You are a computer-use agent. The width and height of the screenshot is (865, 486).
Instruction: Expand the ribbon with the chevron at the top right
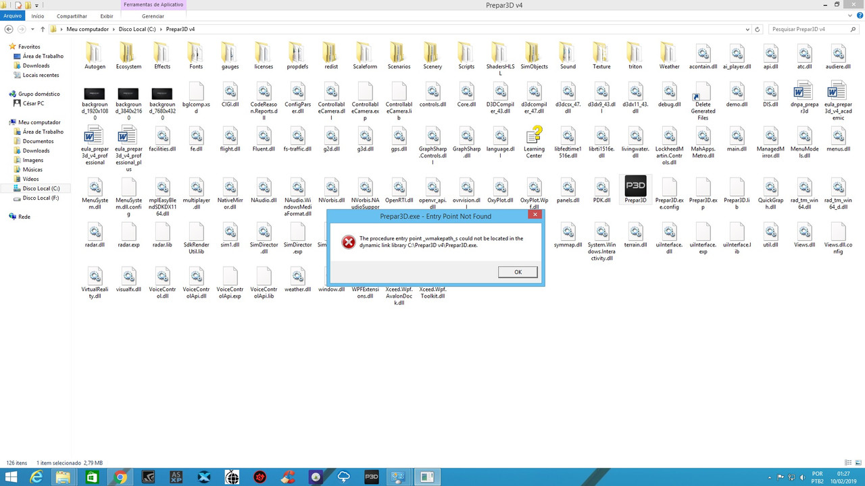849,16
